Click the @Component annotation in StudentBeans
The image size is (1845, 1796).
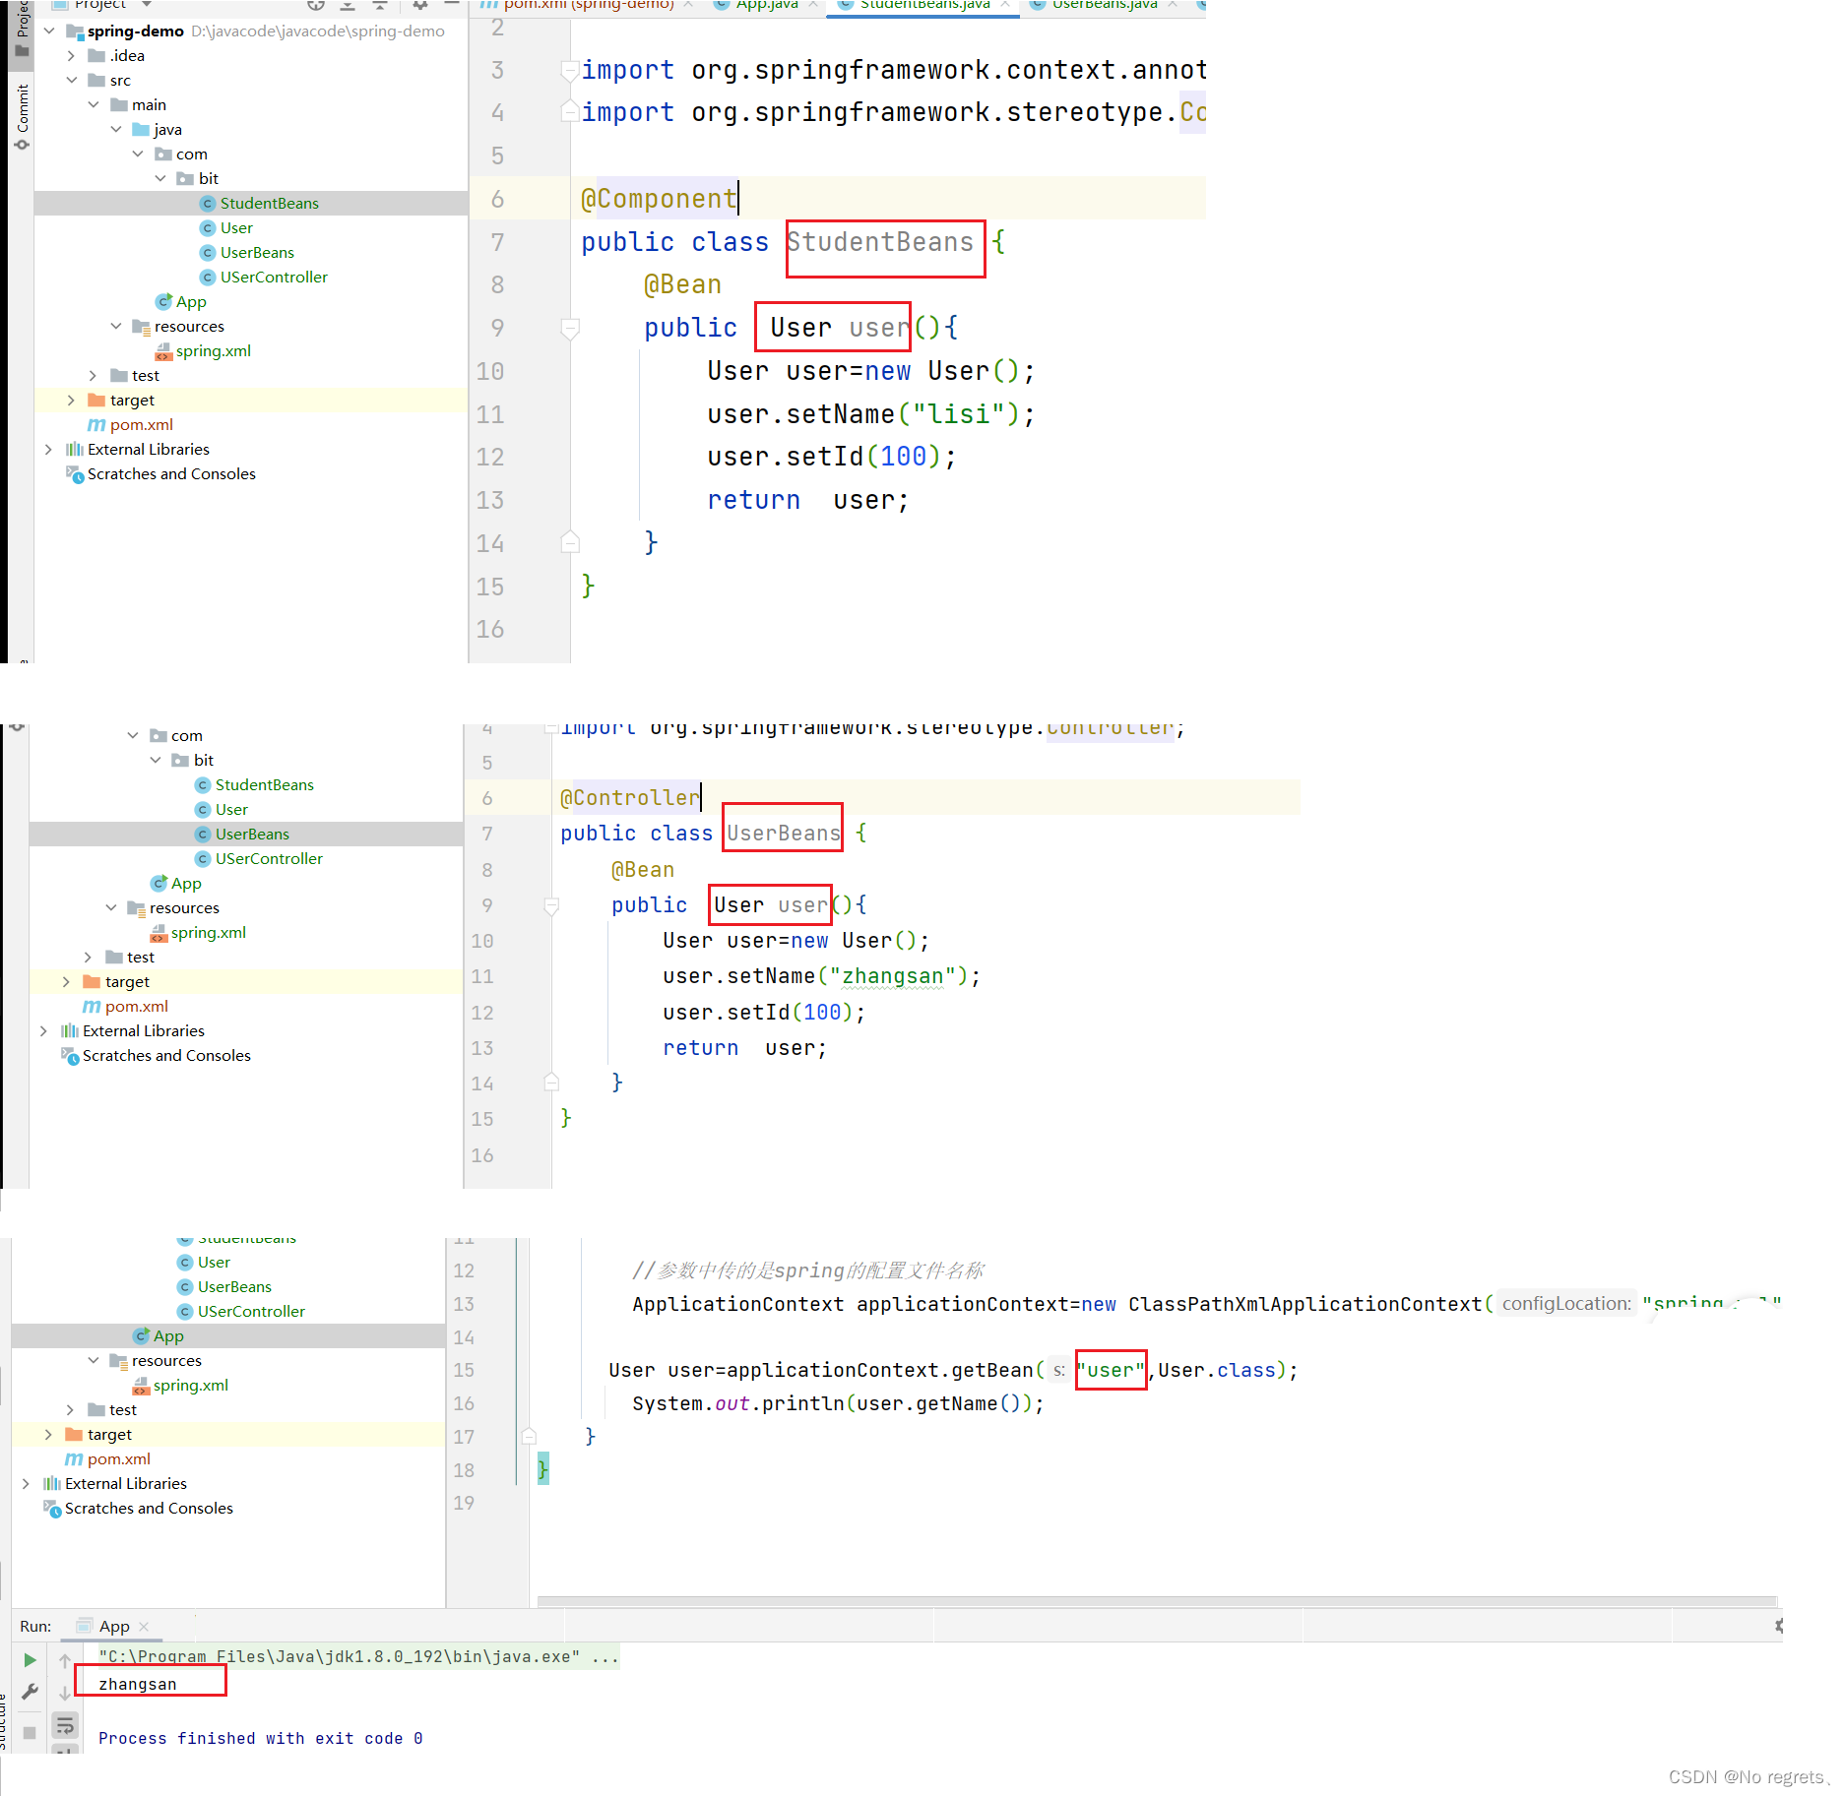pyautogui.click(x=658, y=199)
